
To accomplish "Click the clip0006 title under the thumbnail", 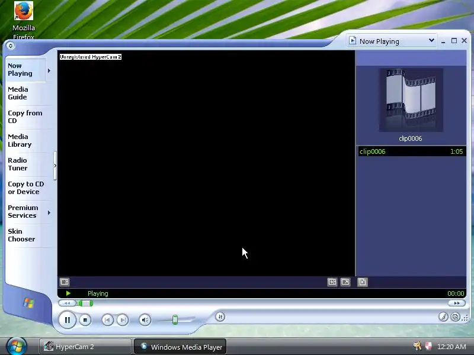I will point(410,138).
